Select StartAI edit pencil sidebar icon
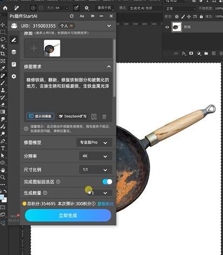223x255 pixels. (x=14, y=40)
